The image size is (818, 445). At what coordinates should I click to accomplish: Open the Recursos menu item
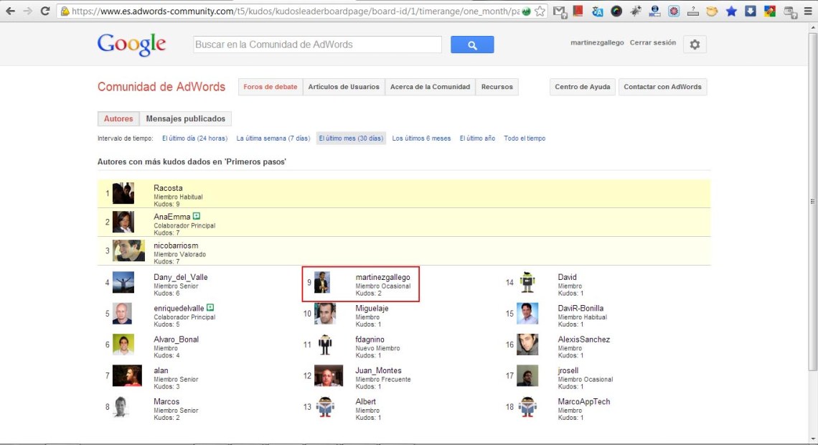point(497,87)
